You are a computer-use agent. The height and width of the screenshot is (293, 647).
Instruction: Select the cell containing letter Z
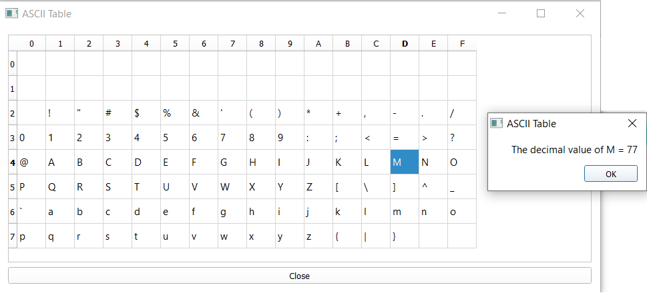click(318, 186)
